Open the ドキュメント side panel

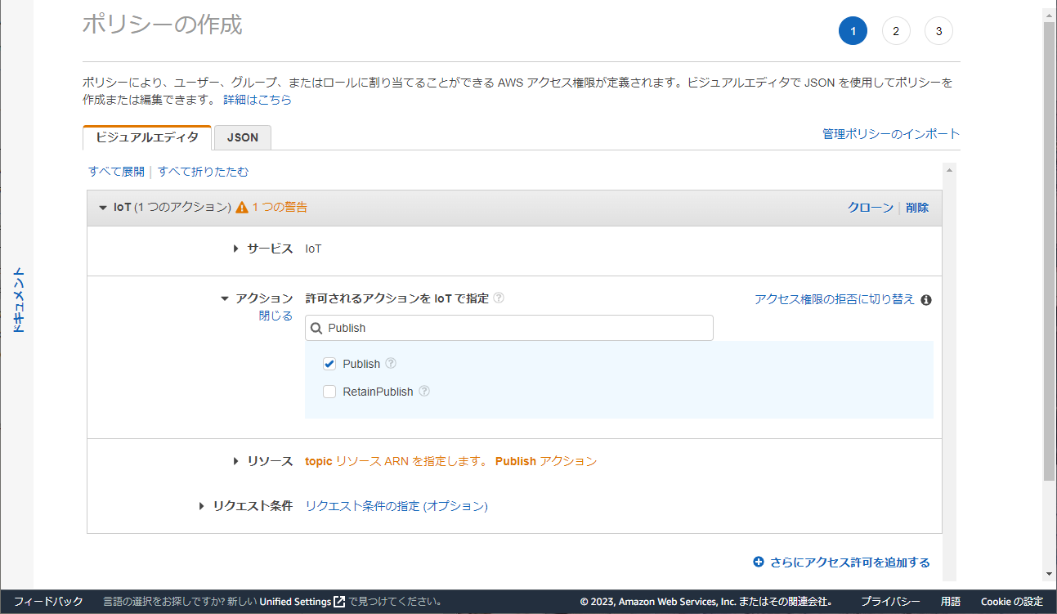17,299
